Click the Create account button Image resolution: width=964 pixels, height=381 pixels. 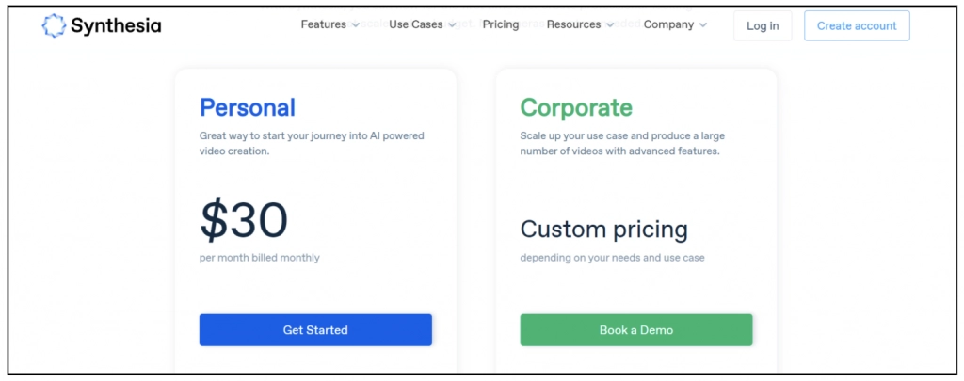pyautogui.click(x=857, y=26)
